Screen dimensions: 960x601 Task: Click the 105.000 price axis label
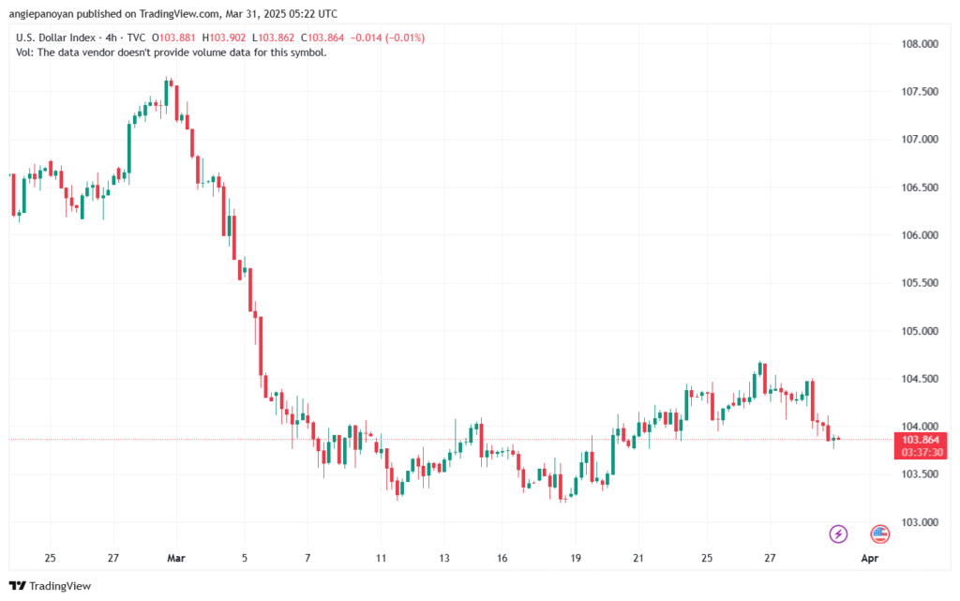[x=920, y=331]
